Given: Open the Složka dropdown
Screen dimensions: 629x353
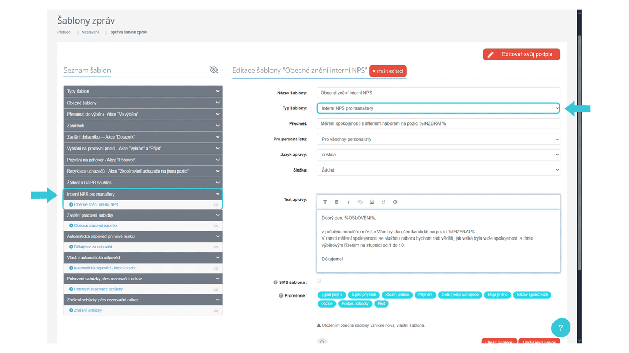Looking at the screenshot, I should point(438,170).
